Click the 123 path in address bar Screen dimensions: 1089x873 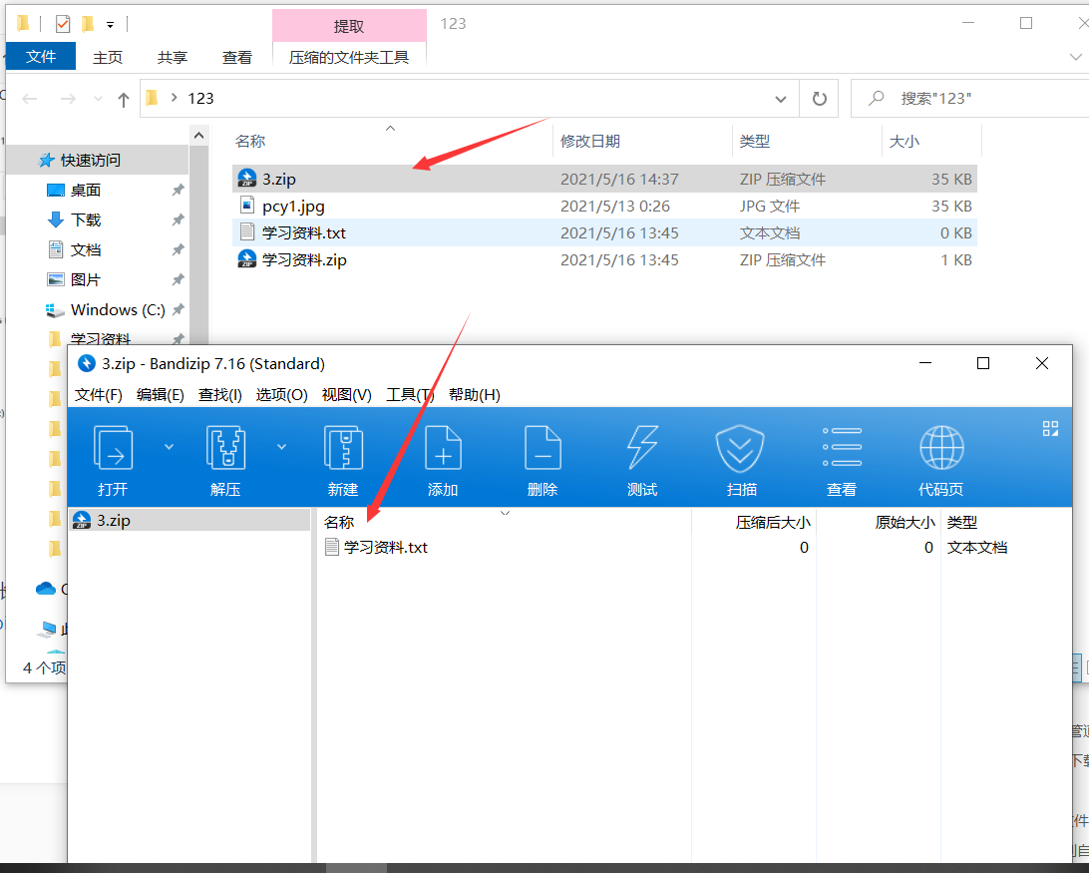tap(200, 98)
